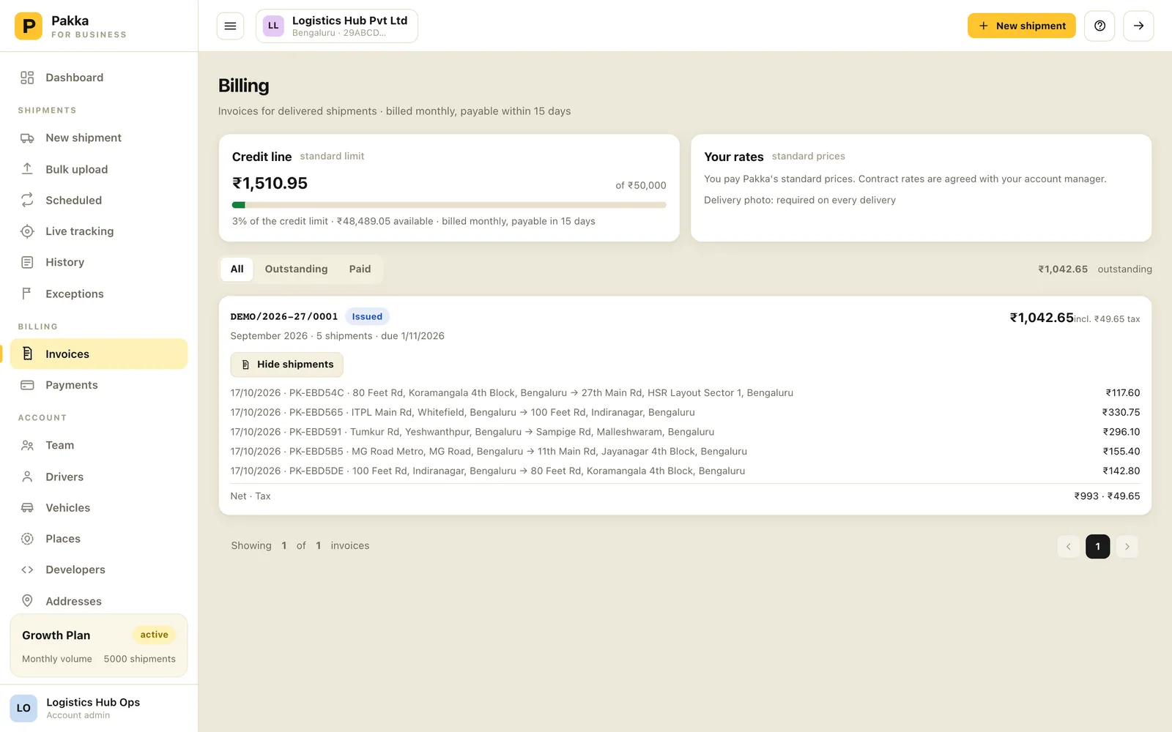The image size is (1172, 732).
Task: Select shipment row PK-EBD5B5
Action: [x=685, y=452]
